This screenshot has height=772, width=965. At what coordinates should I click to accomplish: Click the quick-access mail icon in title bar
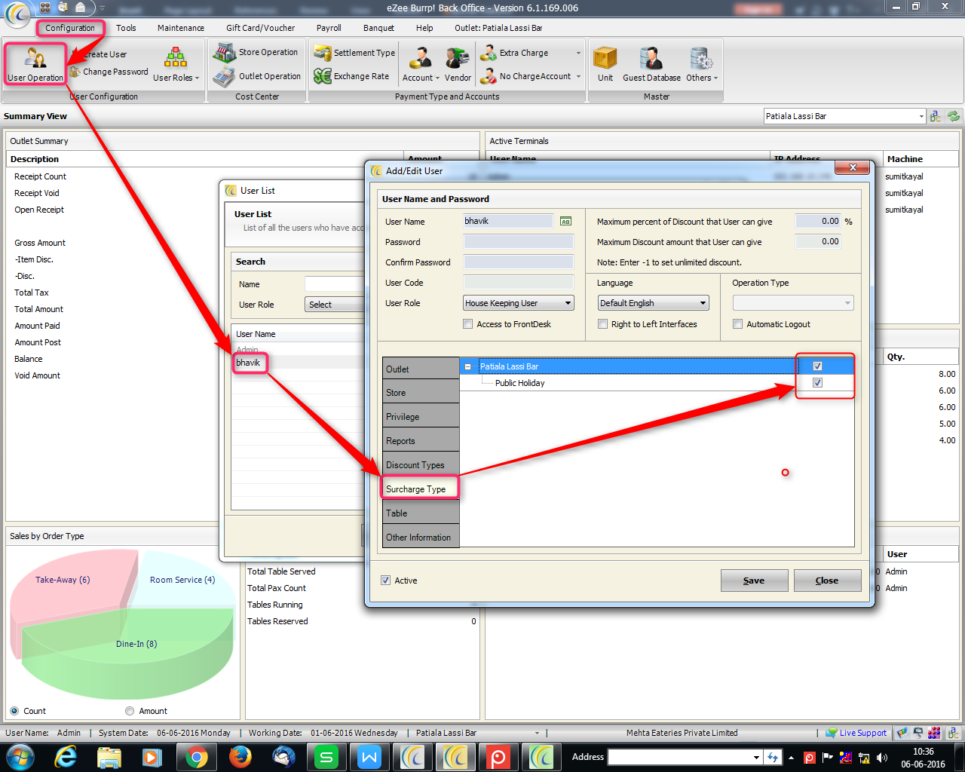[80, 8]
